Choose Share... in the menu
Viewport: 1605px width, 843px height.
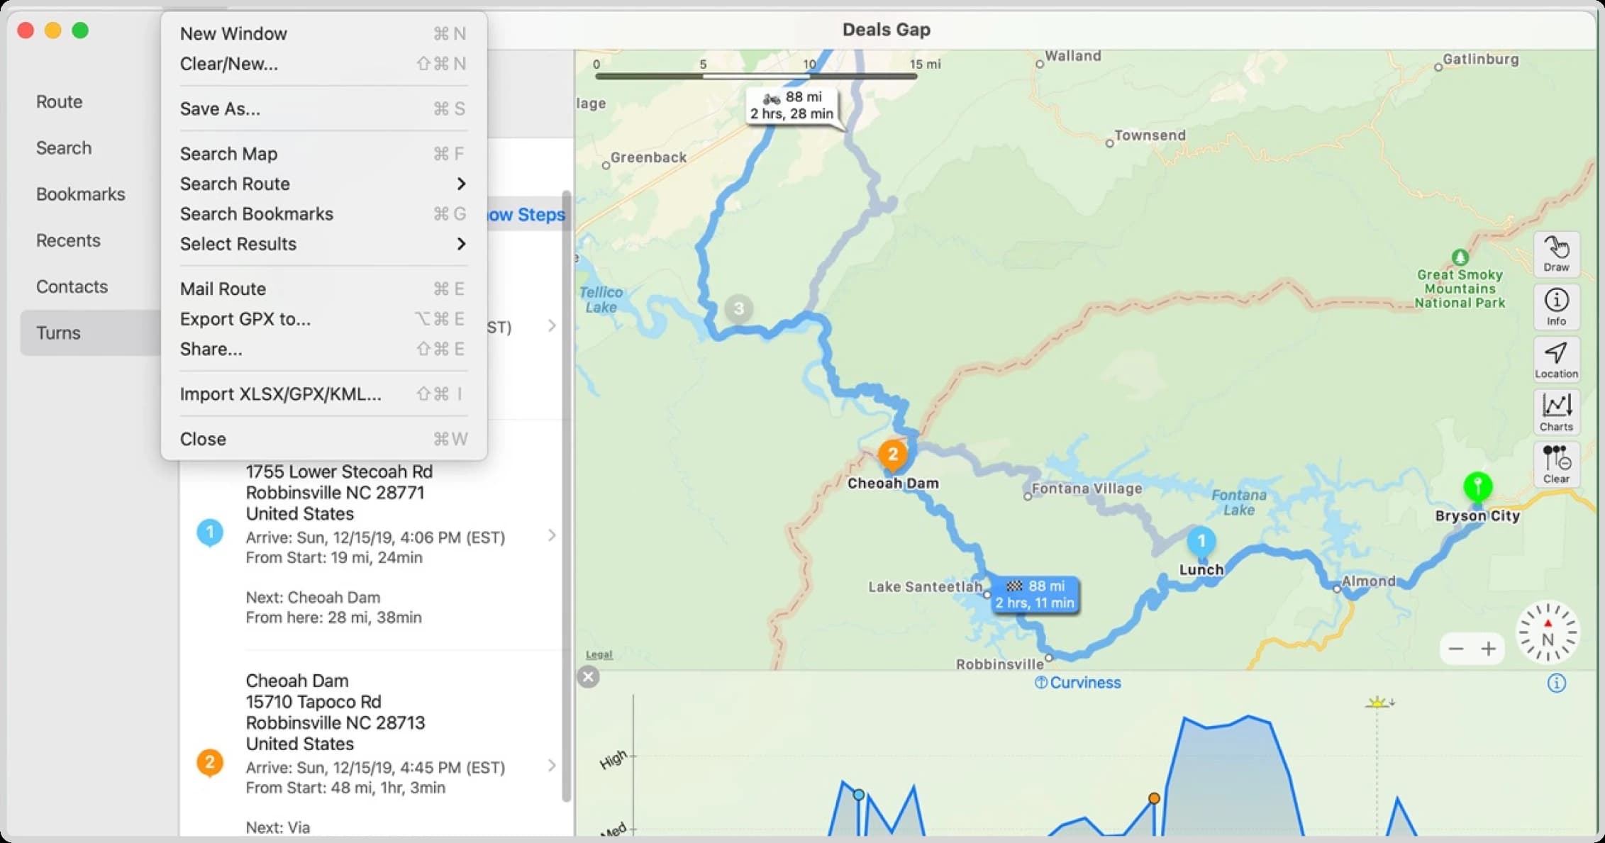(x=323, y=349)
